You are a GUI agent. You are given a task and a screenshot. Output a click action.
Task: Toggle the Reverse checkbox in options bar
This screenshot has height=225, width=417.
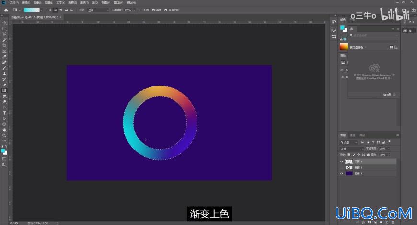point(141,10)
